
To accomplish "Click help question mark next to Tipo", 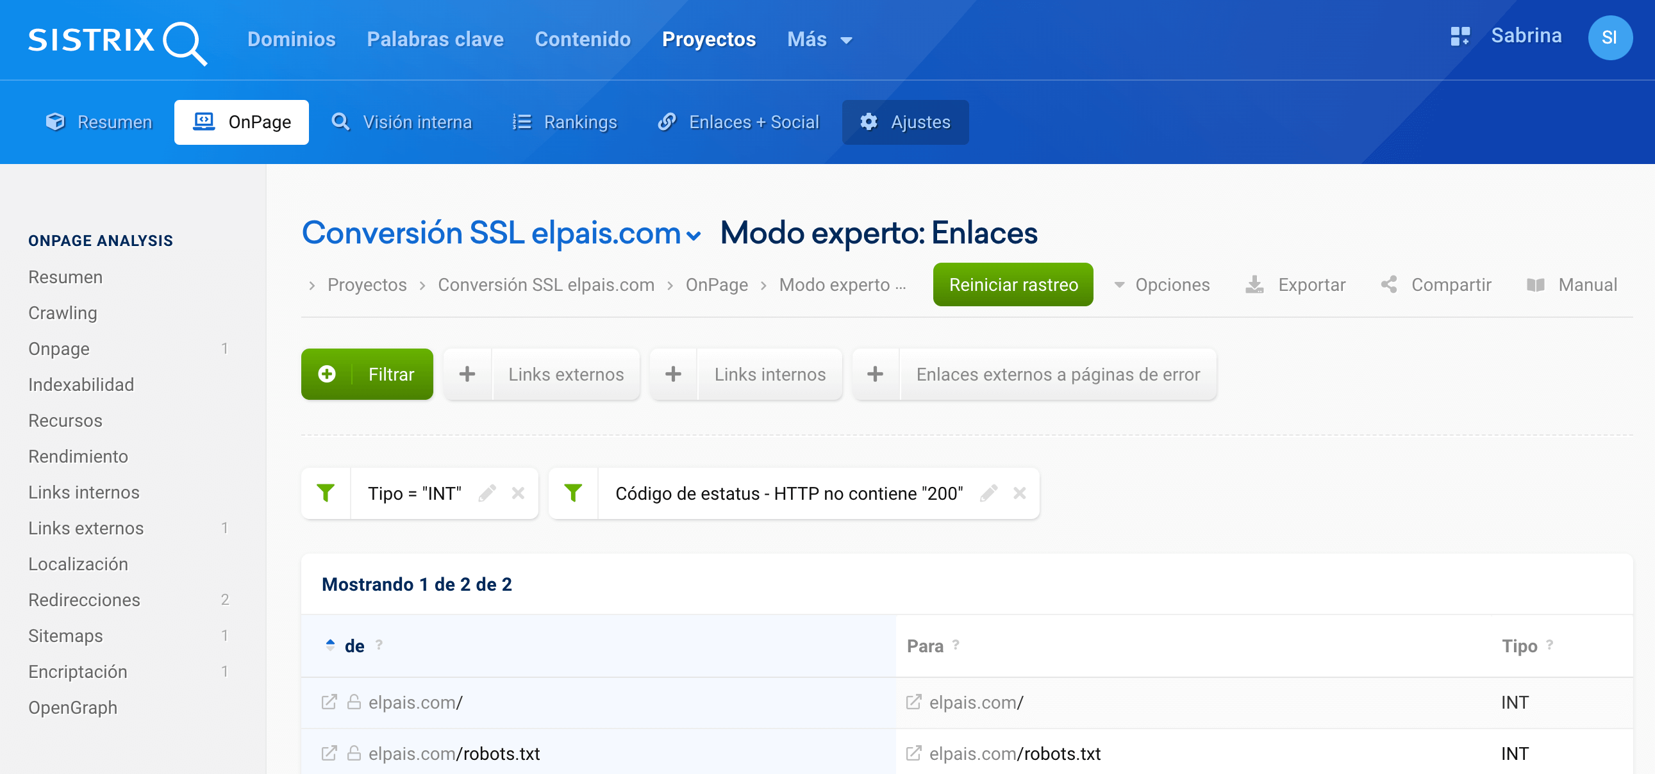I will point(1550,644).
